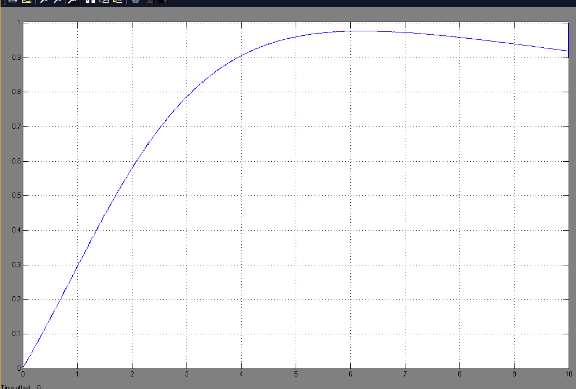Click the Restore axes settings icon
The image size is (576, 389).
(118, 1)
